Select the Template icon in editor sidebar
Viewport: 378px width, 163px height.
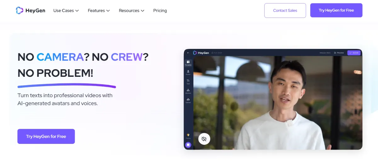188,63
